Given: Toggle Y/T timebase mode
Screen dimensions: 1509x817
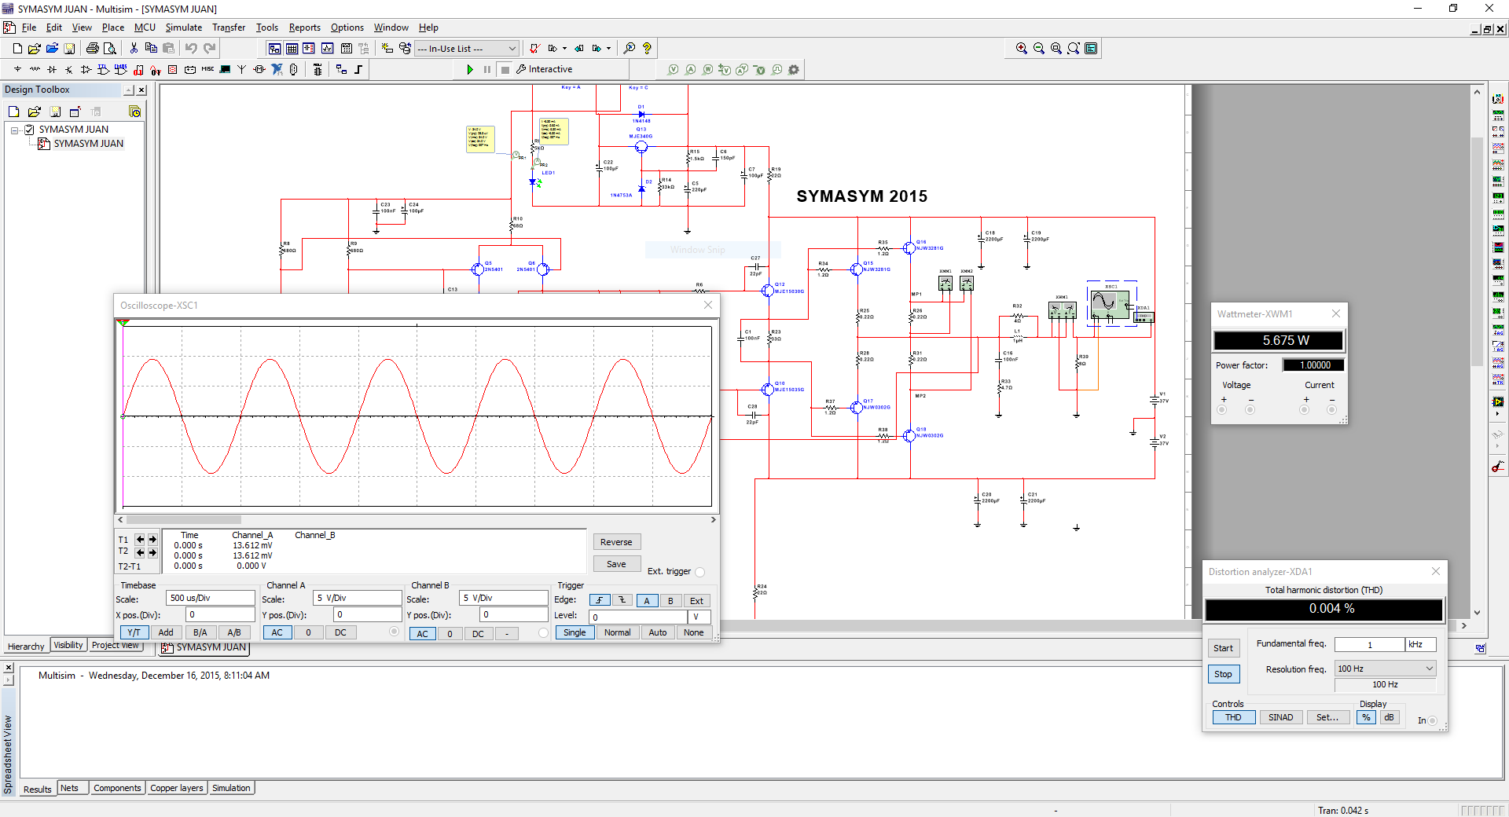Looking at the screenshot, I should 134,632.
